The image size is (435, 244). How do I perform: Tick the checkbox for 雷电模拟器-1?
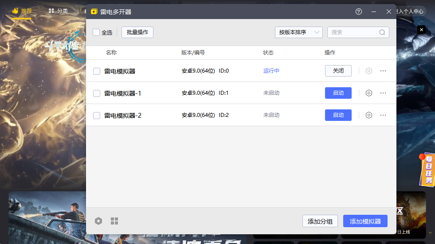pyautogui.click(x=97, y=93)
